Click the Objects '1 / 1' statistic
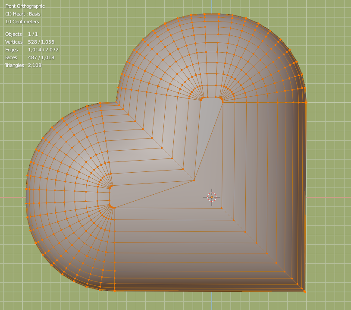The width and height of the screenshot is (351, 310). [33, 34]
